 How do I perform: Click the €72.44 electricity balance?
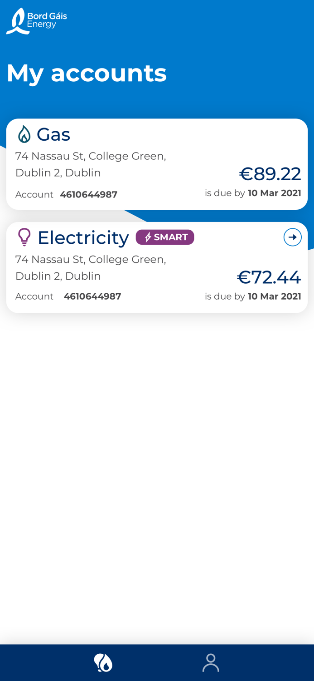pos(269,277)
